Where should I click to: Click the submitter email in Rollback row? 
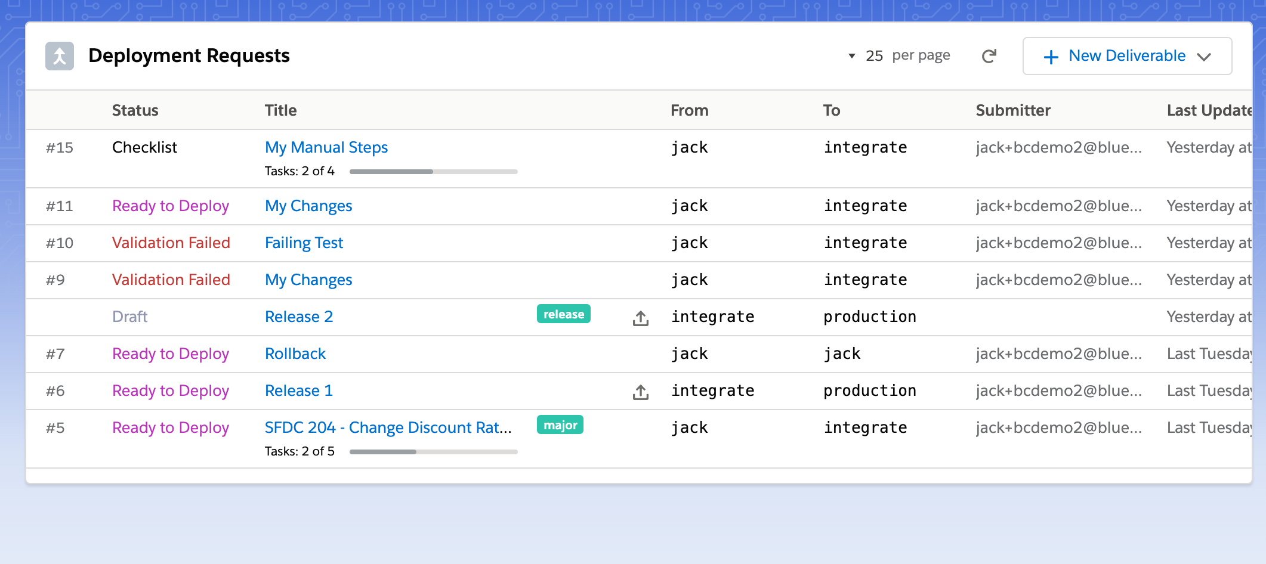(x=1059, y=354)
